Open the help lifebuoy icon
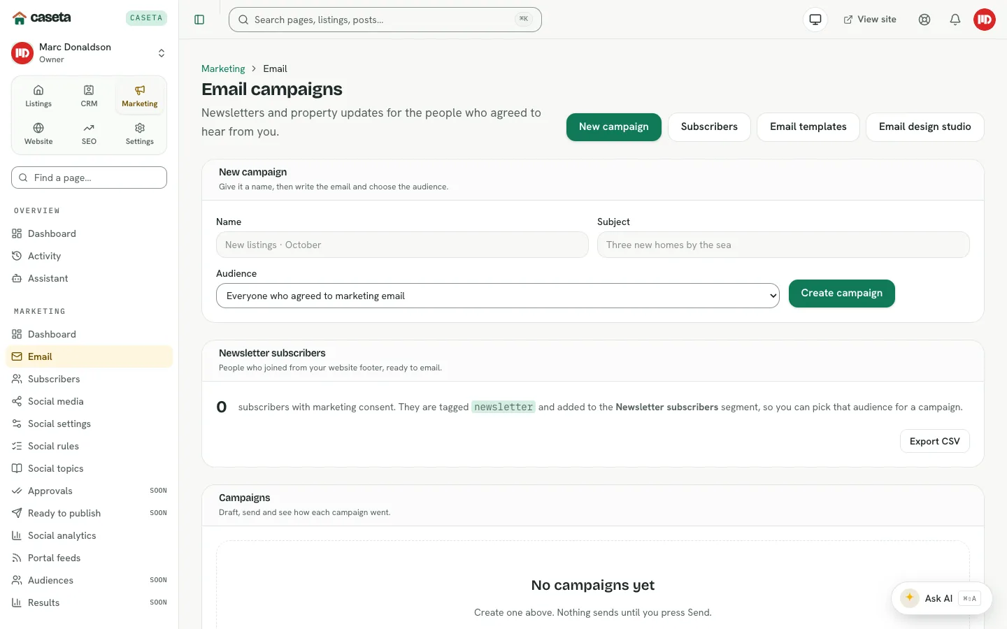This screenshot has width=1007, height=629. [924, 20]
